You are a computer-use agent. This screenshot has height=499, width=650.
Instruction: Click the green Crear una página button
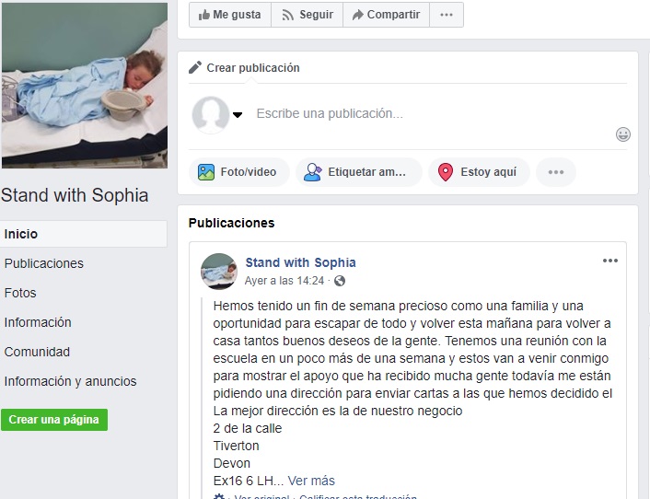point(54,420)
